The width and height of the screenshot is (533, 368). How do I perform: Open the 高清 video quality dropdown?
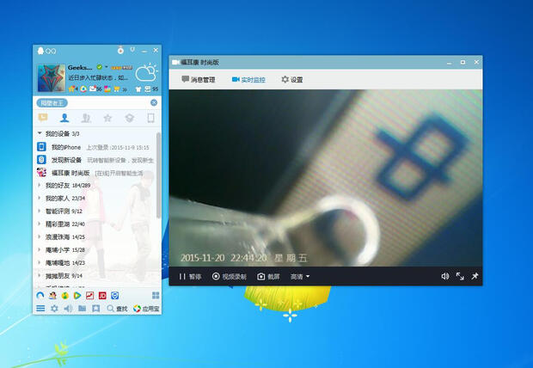[300, 277]
